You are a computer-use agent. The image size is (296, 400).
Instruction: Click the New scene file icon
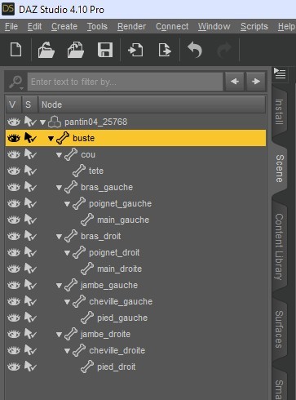point(15,50)
